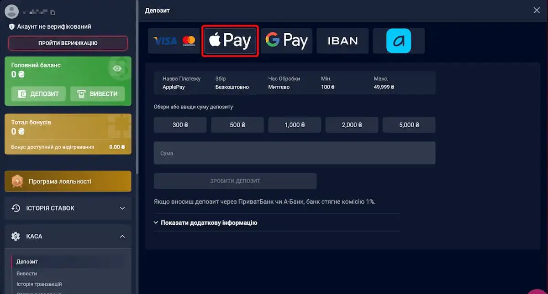Click the 49,999 ₴ maximum value
The width and height of the screenshot is (548, 294).
tap(384, 87)
